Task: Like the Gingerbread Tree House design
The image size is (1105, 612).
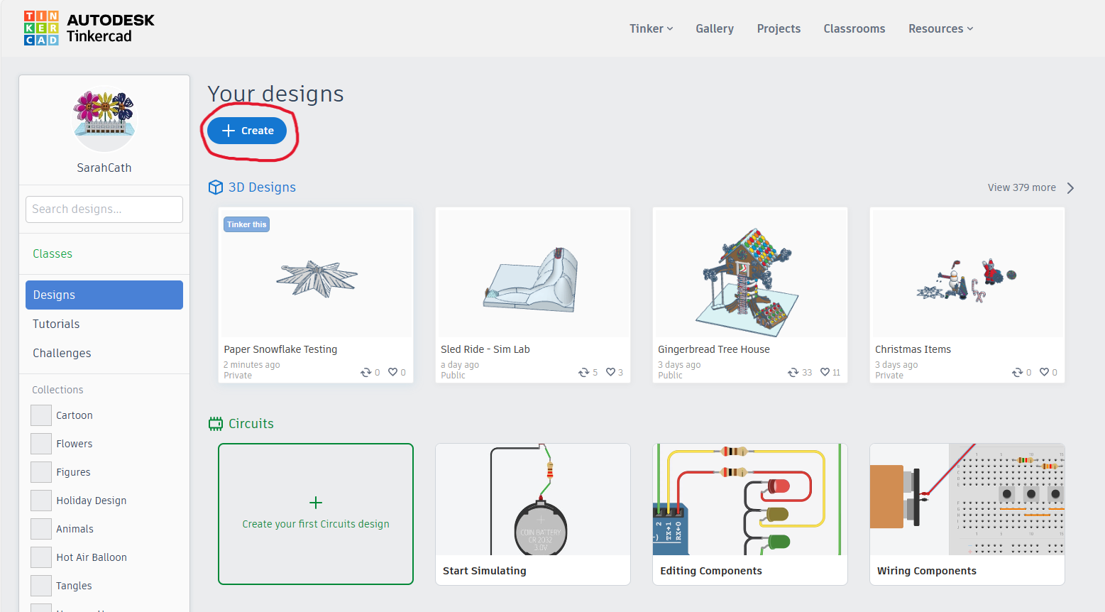Action: [826, 371]
